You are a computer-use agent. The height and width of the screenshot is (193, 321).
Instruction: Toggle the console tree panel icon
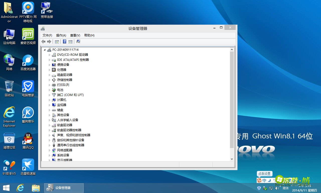point(57,41)
